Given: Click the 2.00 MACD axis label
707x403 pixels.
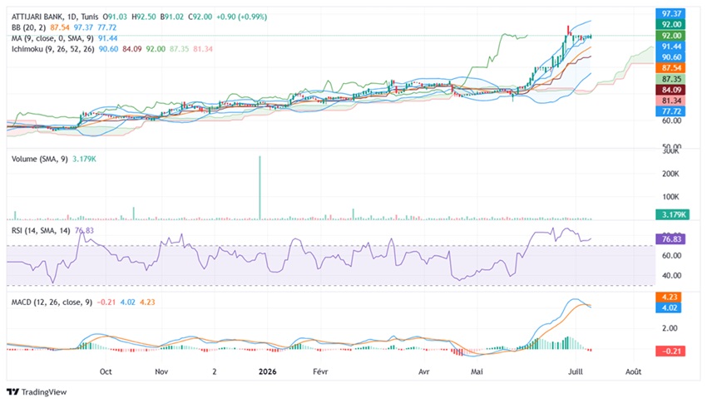Looking at the screenshot, I should point(670,328).
